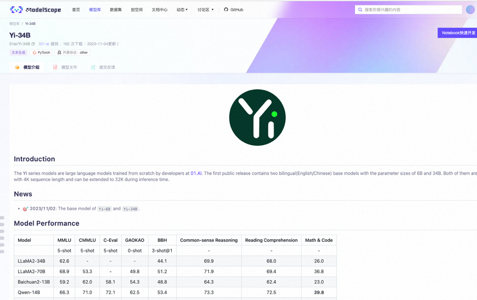Go to 首页 in the navigation bar
The image size is (477, 300).
click(x=76, y=9)
